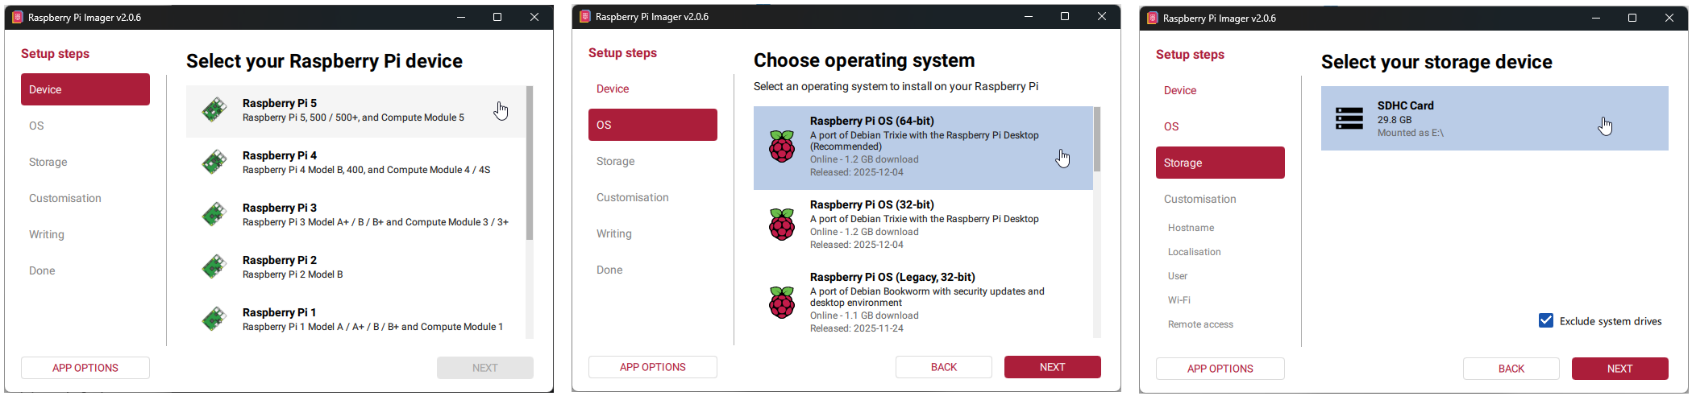Select the Raspberry Pi 1 board icon

click(214, 320)
